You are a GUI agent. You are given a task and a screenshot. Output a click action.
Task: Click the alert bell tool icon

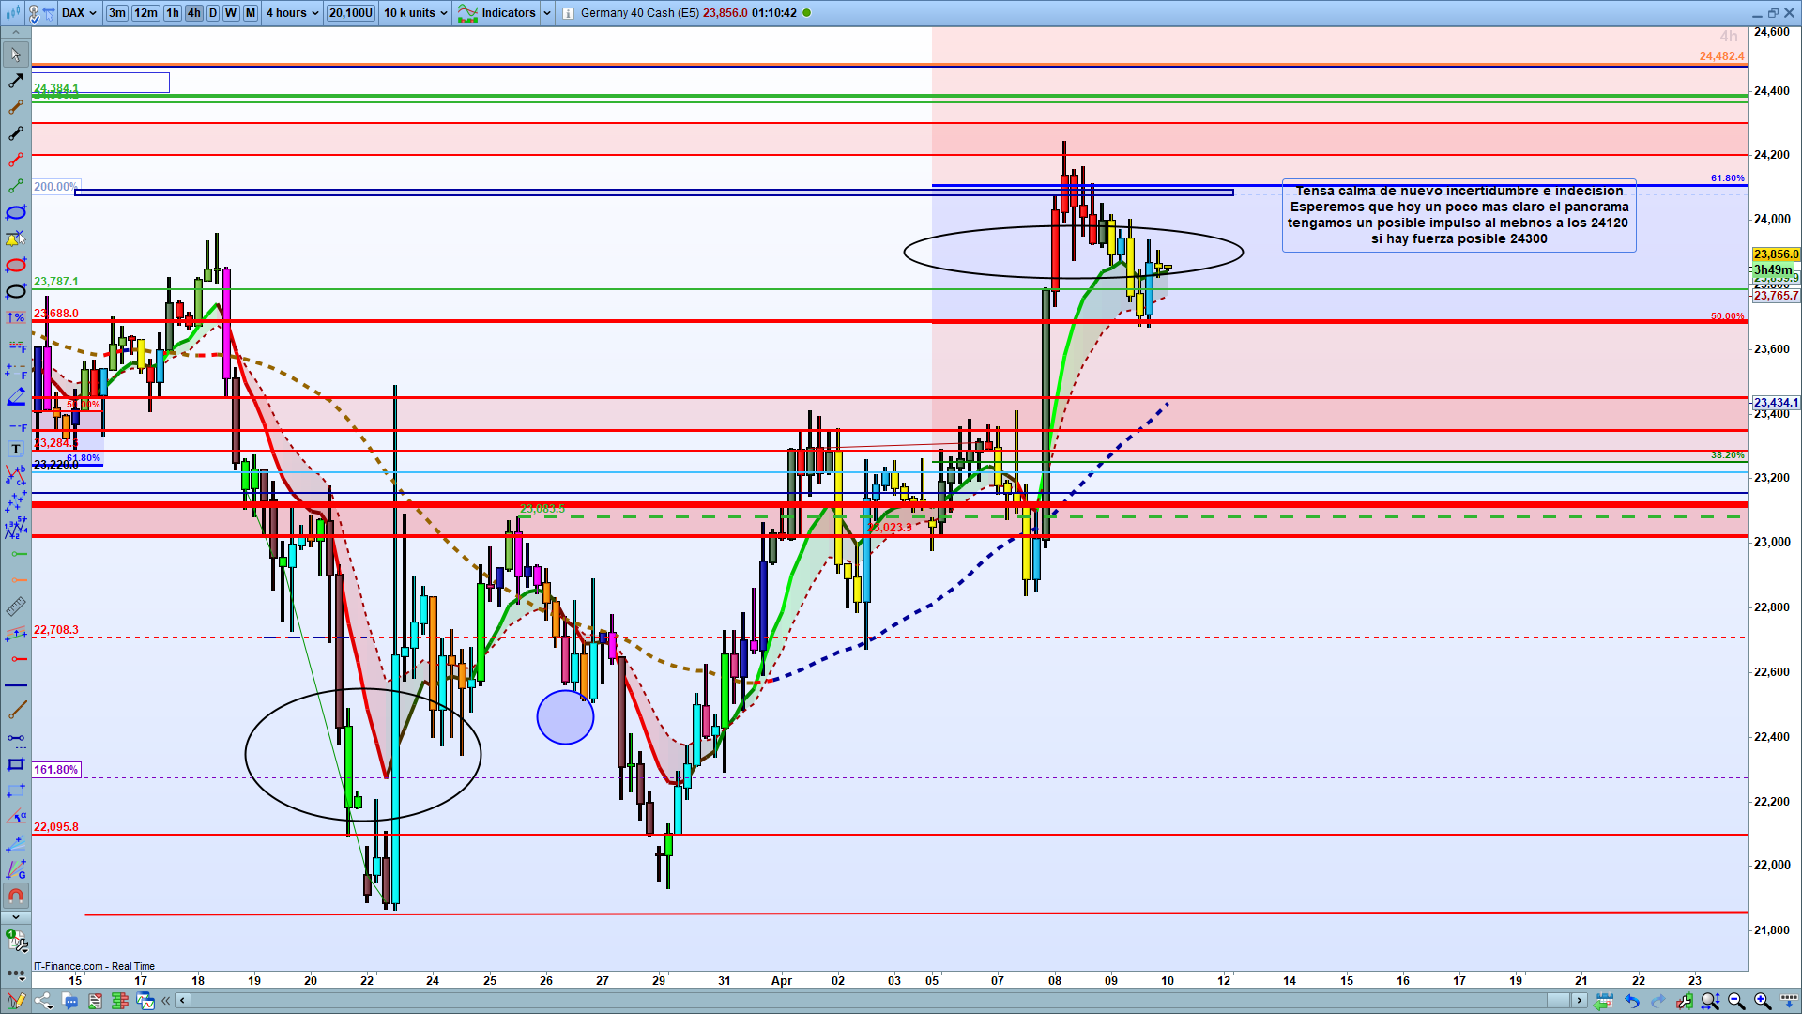pos(16,239)
